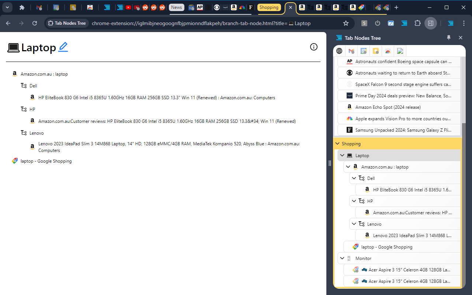Open the laptop - Google Shopping link
The image size is (472, 295).
point(46,161)
